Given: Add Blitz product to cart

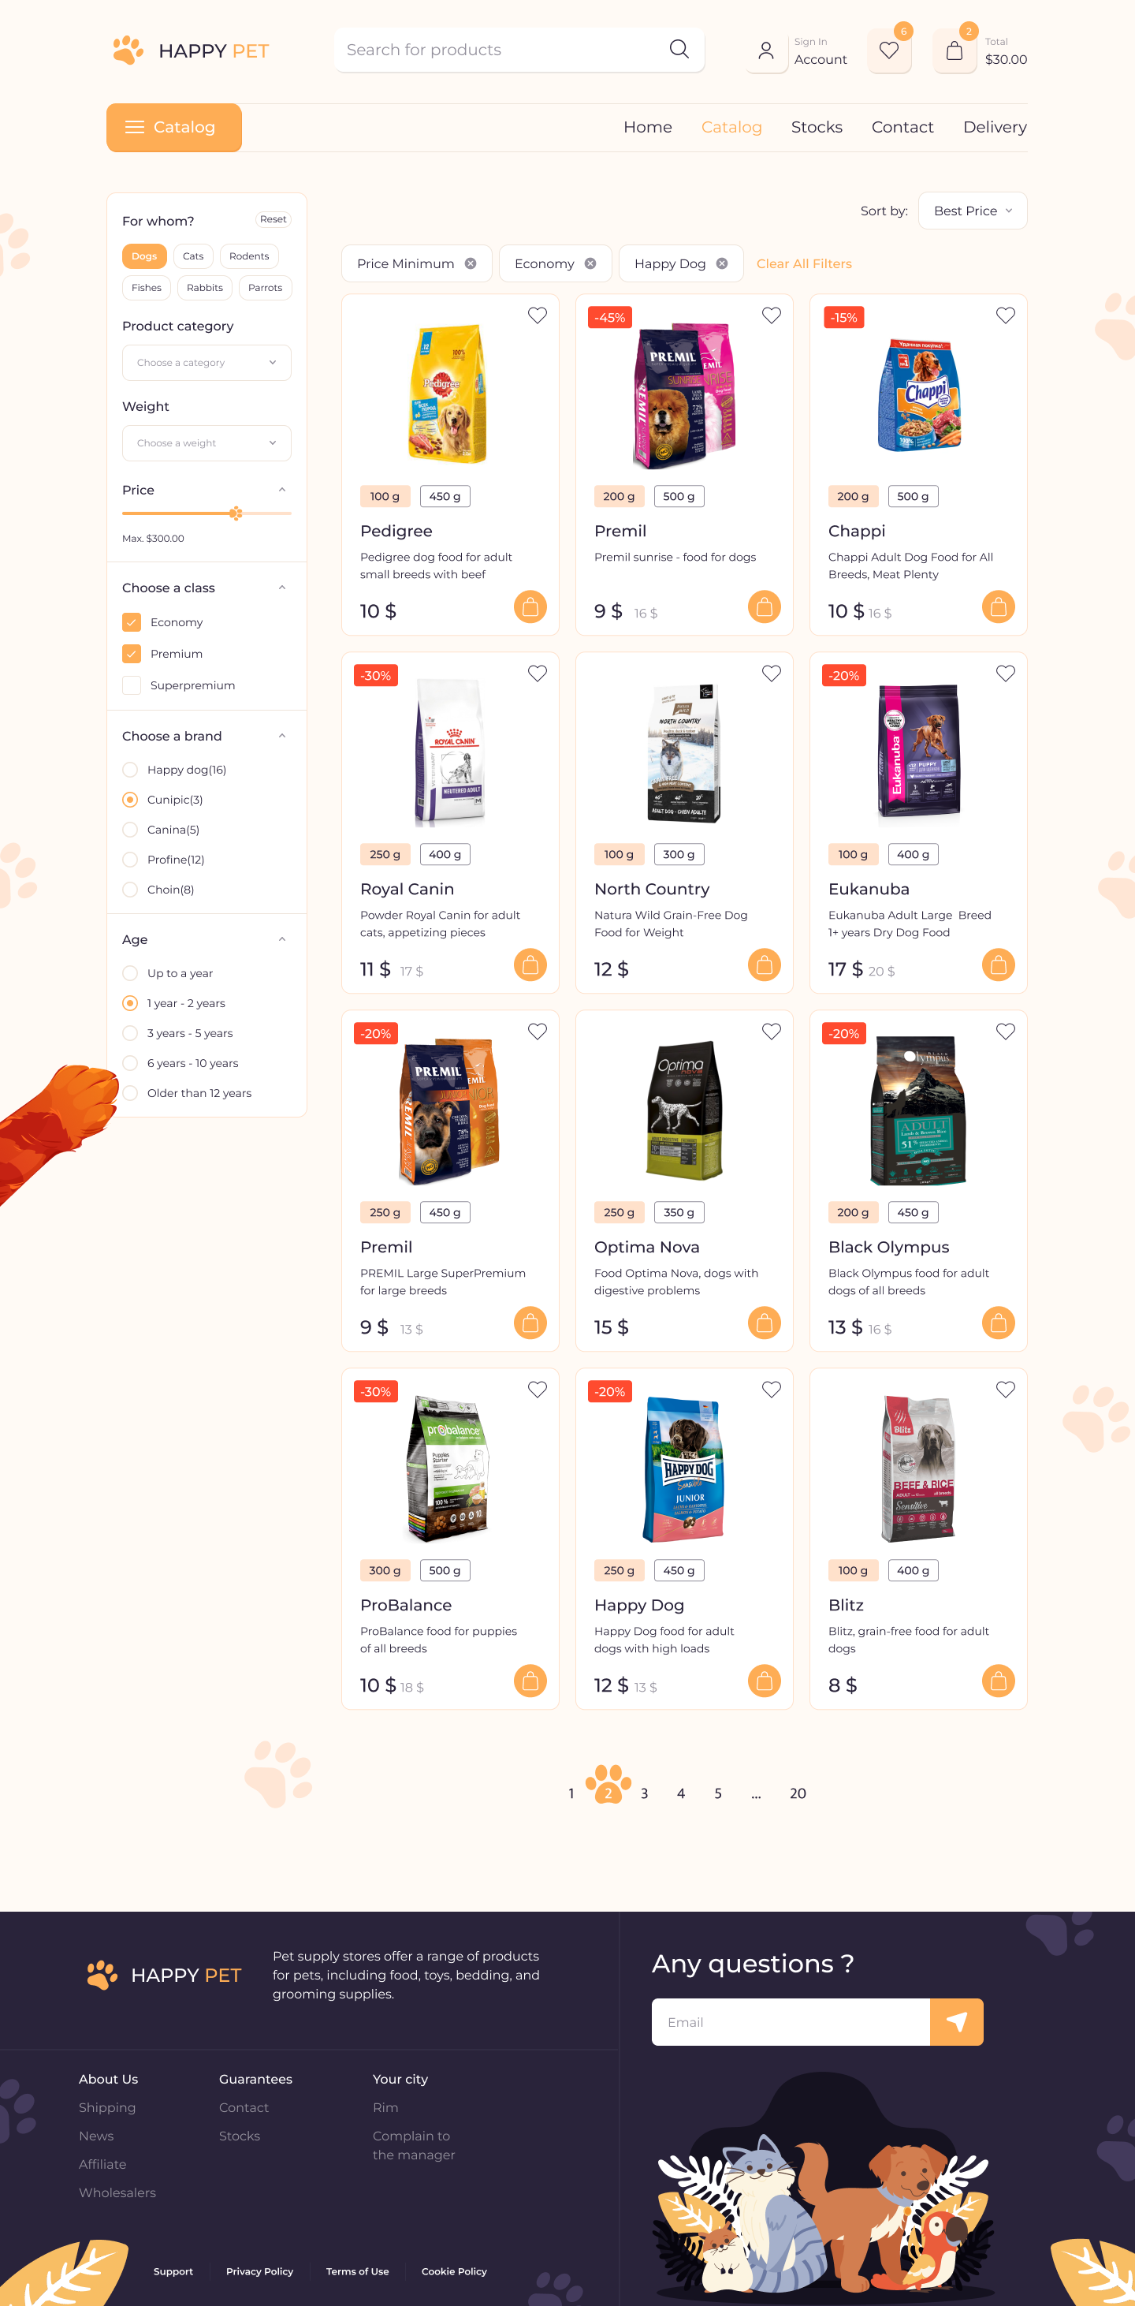Looking at the screenshot, I should click(998, 1681).
